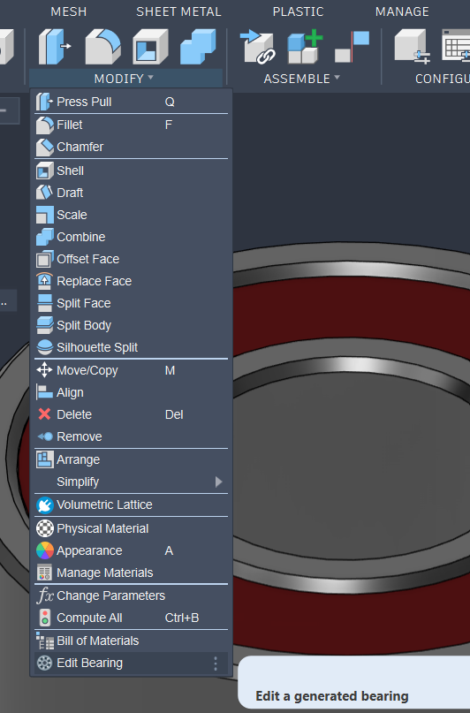Pick Split Body menu entry
Screen dimensions: 470x713
(x=131, y=326)
